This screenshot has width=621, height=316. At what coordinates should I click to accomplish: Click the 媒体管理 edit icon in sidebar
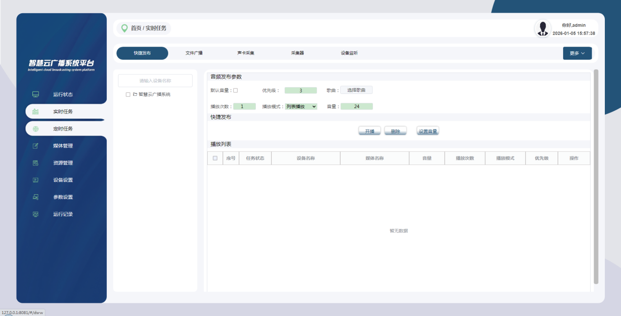(35, 146)
